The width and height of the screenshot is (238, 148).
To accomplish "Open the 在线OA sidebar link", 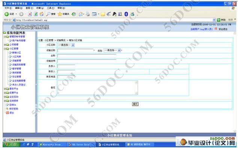I will pos(12,105).
